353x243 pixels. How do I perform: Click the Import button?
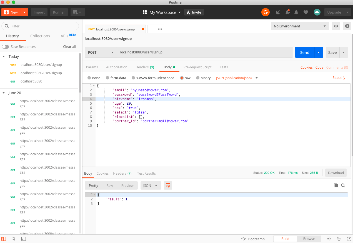point(39,12)
